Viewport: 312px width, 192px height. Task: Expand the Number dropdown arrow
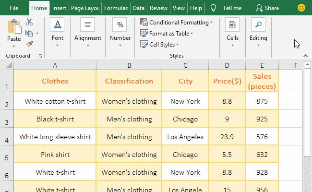120,46
